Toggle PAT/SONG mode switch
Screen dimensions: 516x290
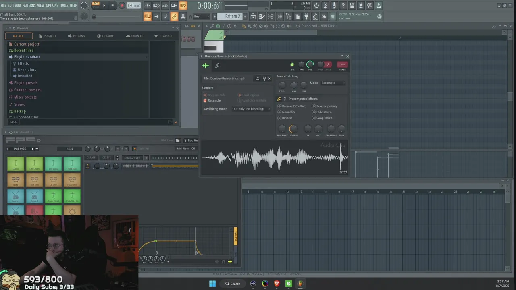point(96,5)
